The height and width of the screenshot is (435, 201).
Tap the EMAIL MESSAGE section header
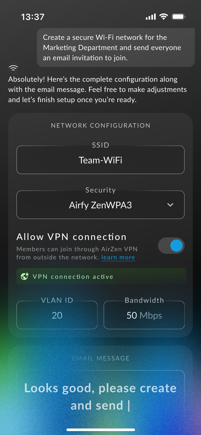(x=100, y=358)
